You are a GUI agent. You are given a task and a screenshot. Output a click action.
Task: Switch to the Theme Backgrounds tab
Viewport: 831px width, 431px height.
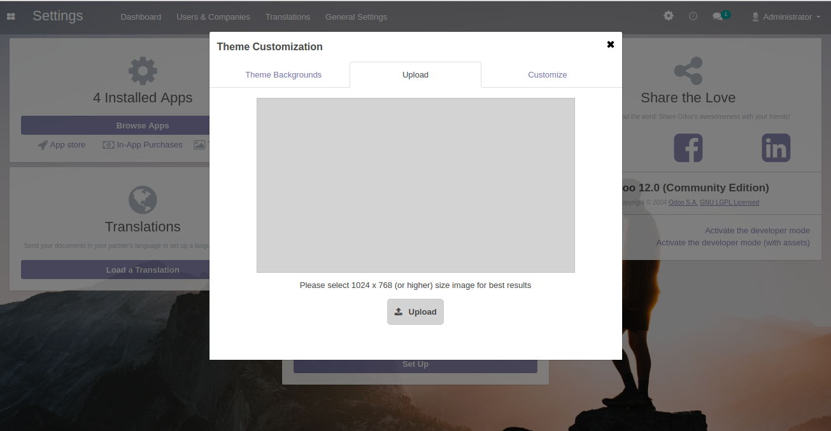pyautogui.click(x=283, y=75)
